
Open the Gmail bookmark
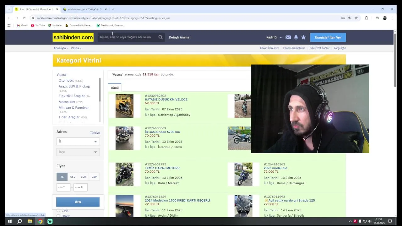[22, 25]
